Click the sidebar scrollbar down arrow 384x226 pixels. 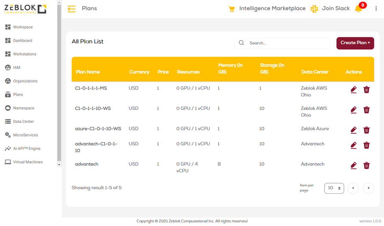click(x=59, y=165)
